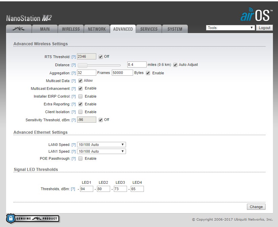Image resolution: width=278 pixels, height=227 pixels.
Task: Open Distance help [?]
Action: pyautogui.click(x=74, y=65)
